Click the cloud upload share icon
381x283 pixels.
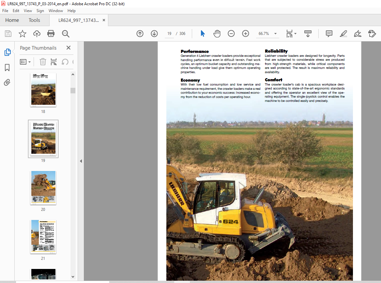pos(37,34)
